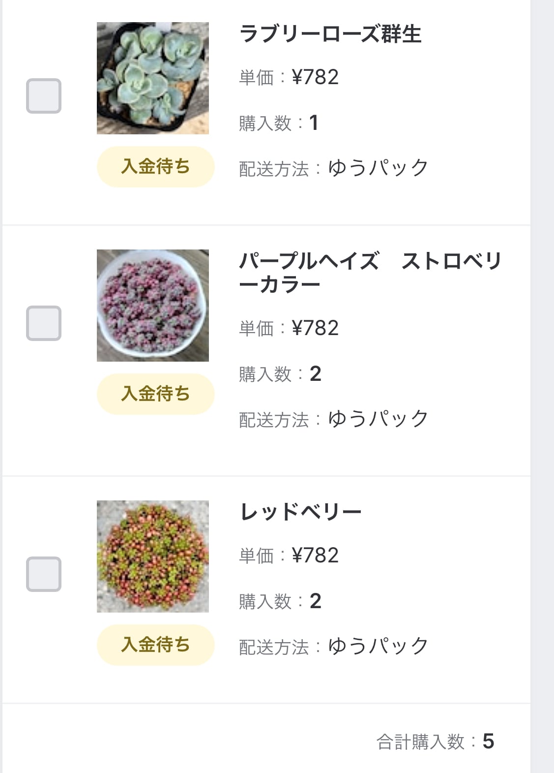View the パープルヘイズ pink succulent thumbnail
The height and width of the screenshot is (773, 554).
[x=153, y=306]
